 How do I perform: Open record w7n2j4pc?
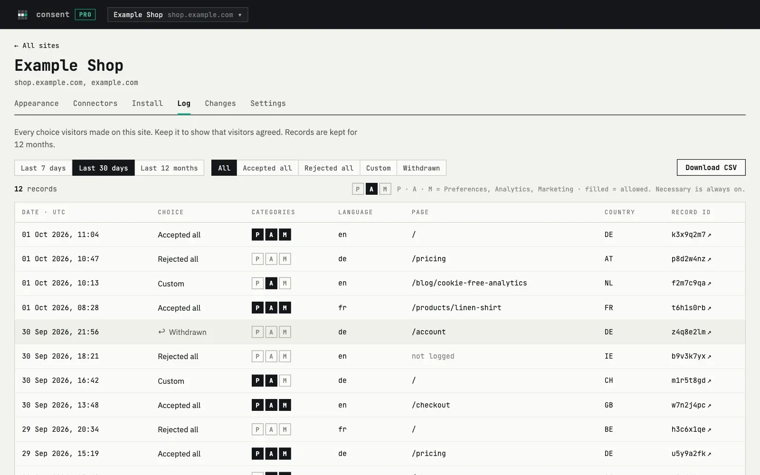pyautogui.click(x=691, y=405)
